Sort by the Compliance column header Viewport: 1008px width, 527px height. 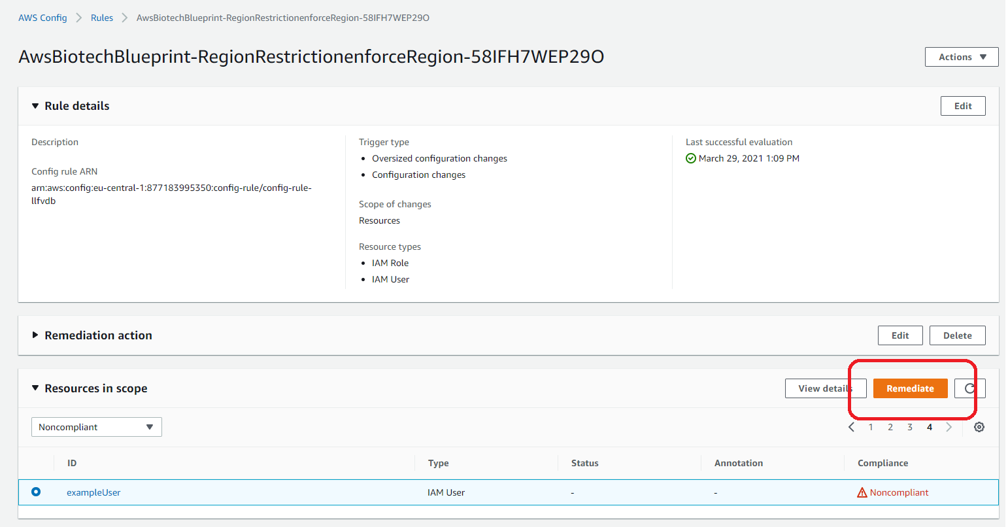pos(883,463)
